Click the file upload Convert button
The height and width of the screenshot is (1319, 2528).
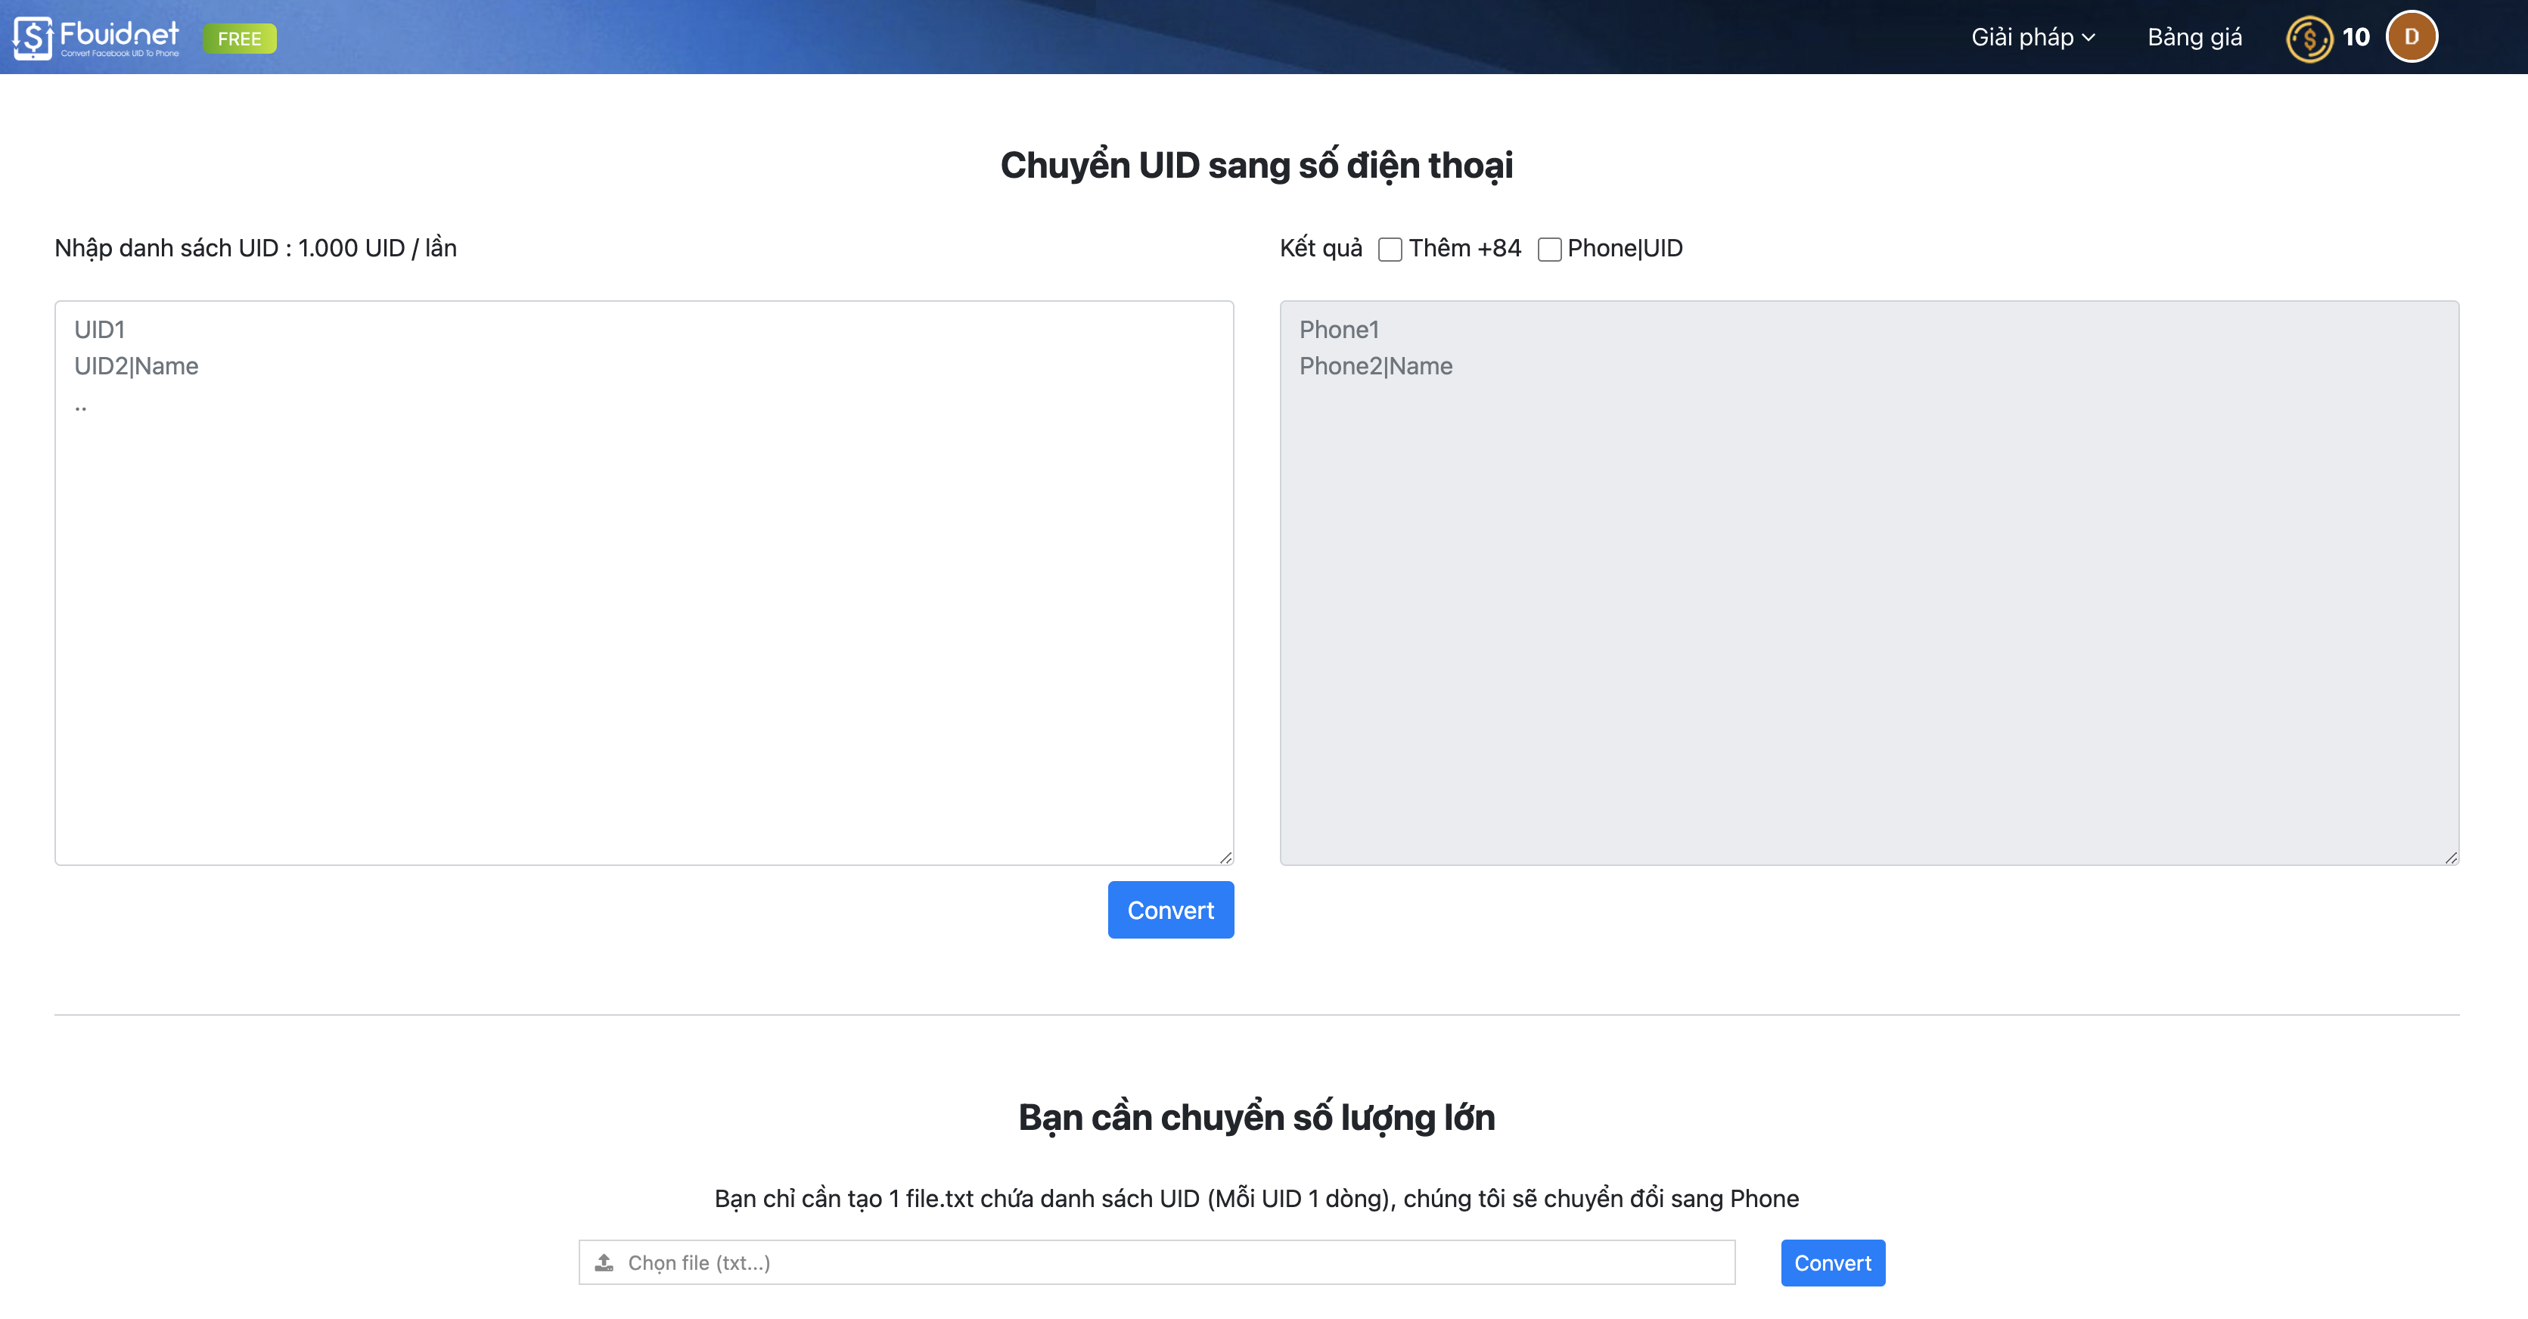coord(1833,1262)
